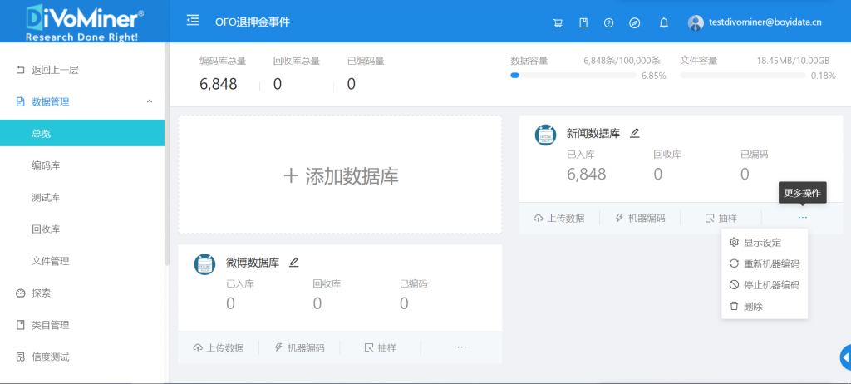
Task: Click the DiVoMiner logo
Action: pyautogui.click(x=85, y=22)
